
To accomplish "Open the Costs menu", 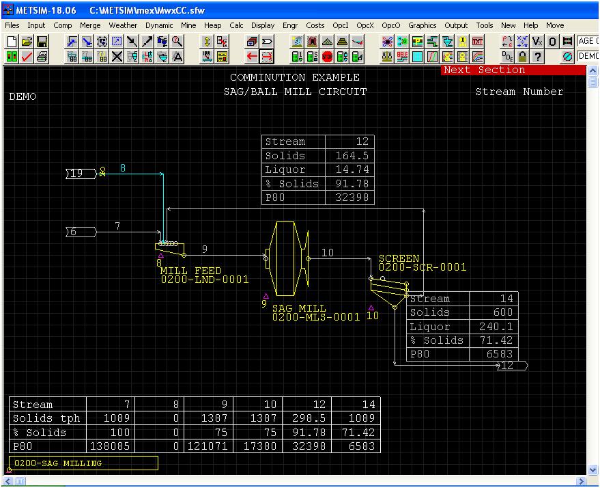I will [x=315, y=25].
